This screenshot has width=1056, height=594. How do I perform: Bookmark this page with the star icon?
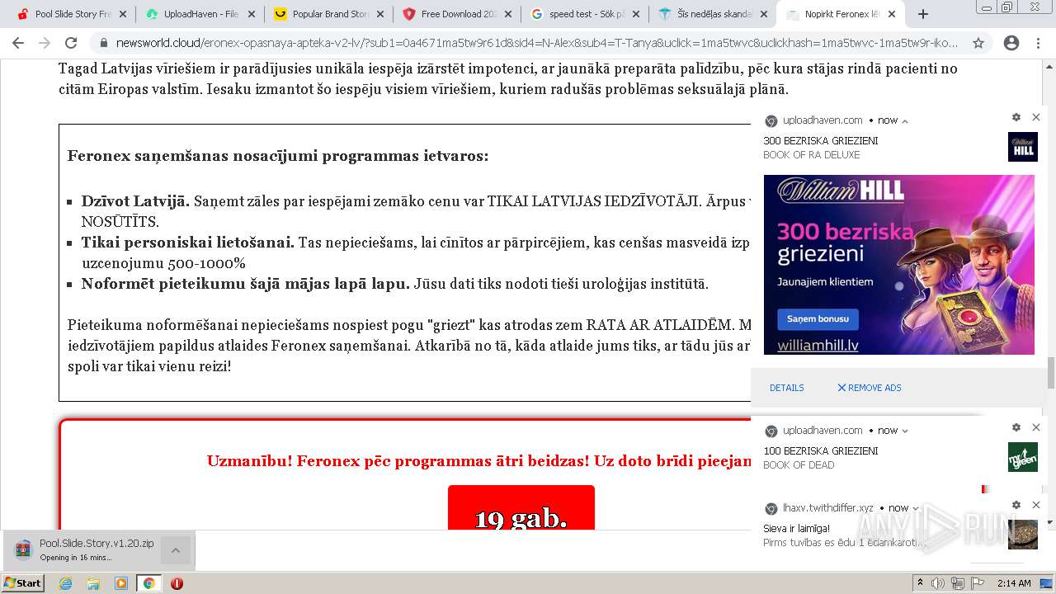pos(978,43)
